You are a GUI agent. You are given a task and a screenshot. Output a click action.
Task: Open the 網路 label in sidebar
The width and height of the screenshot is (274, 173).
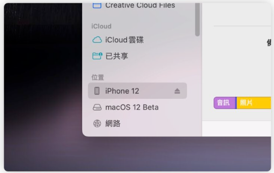[x=113, y=124]
